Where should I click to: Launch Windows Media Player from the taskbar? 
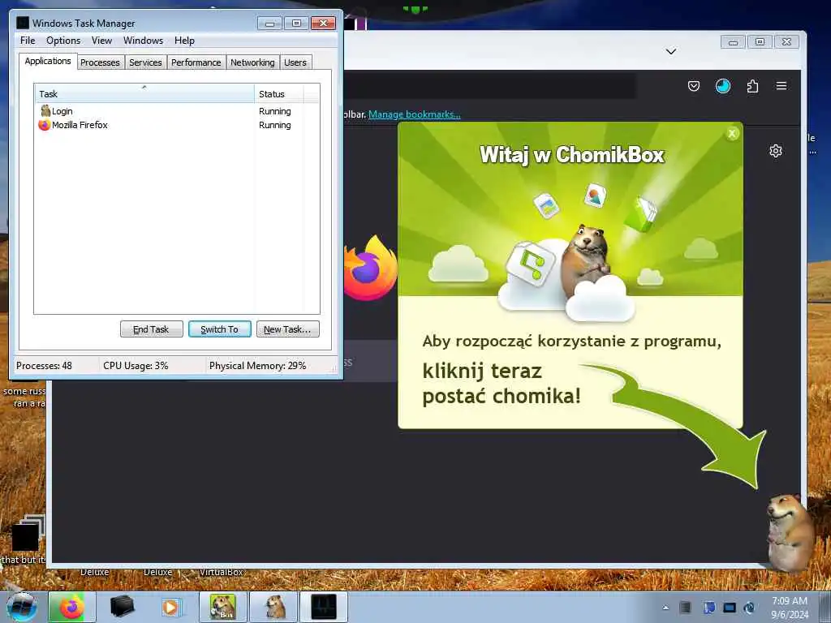click(170, 607)
